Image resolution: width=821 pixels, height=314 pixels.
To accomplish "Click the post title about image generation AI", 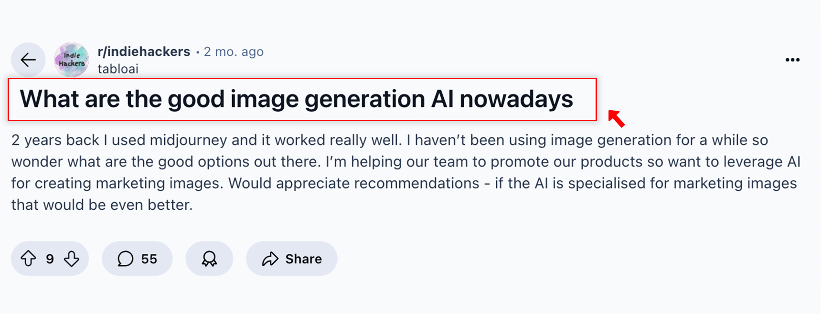I will (296, 99).
